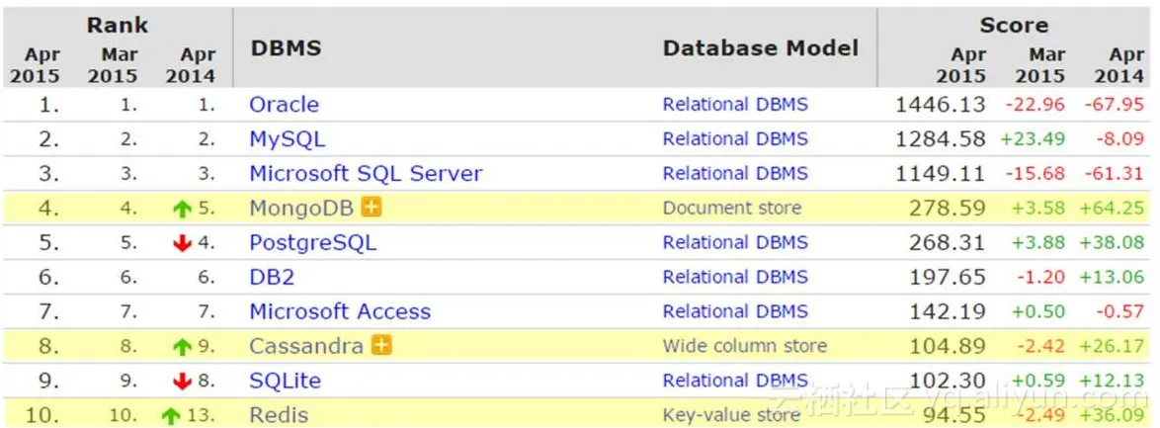Click Relational DBMS in PostgreSQL row
This screenshot has width=1160, height=428.
pos(735,243)
